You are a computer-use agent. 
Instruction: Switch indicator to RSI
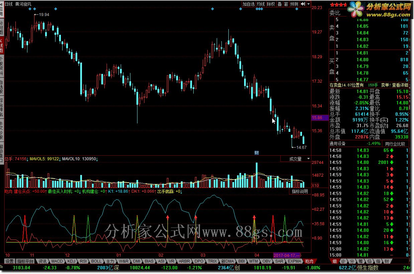click(83, 261)
